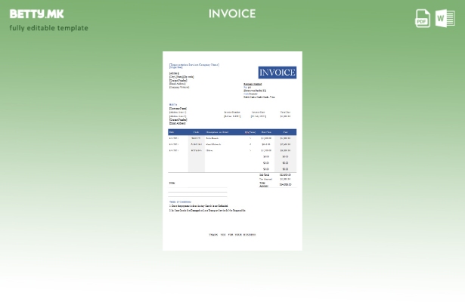Click the blue INVOICE badge in the document
The height and width of the screenshot is (302, 465).
[277, 72]
